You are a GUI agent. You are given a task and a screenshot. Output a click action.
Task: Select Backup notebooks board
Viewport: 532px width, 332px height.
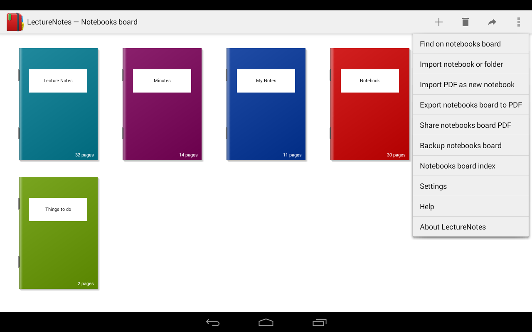point(461,145)
